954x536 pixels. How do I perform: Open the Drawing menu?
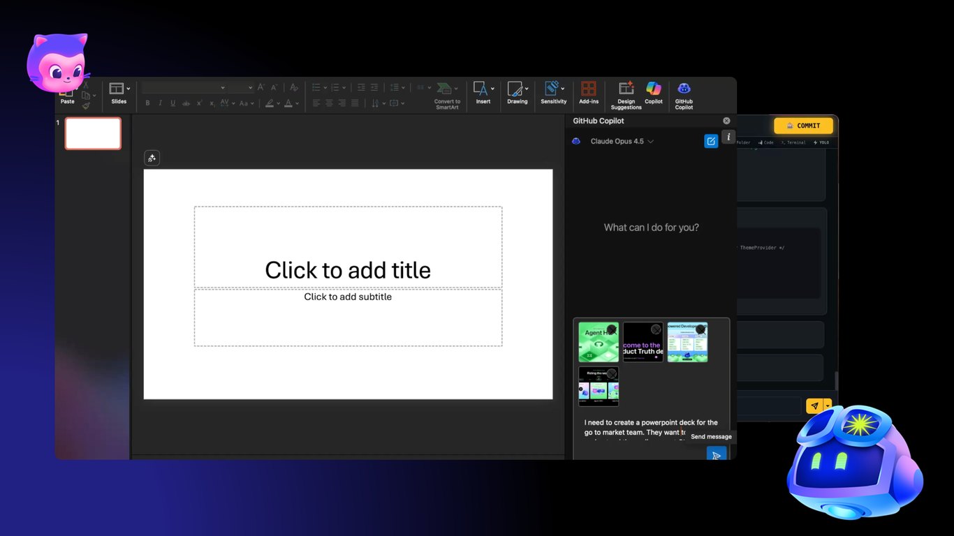518,94
